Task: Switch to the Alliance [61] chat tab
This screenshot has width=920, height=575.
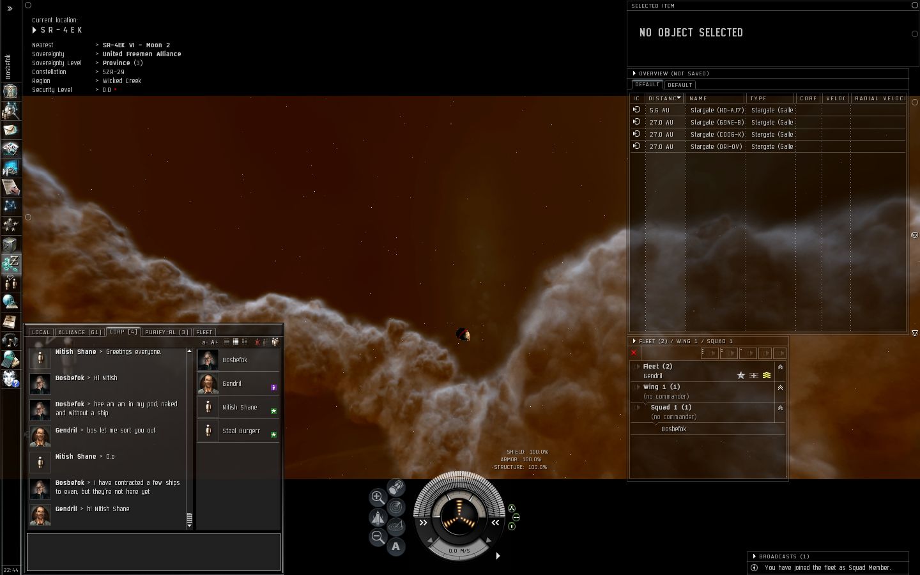Action: (80, 332)
